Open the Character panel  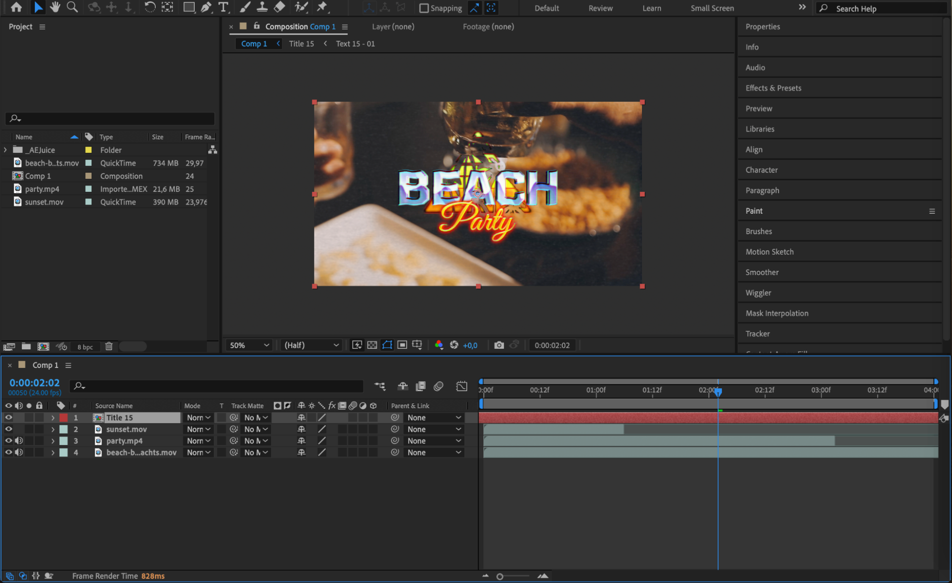click(761, 170)
